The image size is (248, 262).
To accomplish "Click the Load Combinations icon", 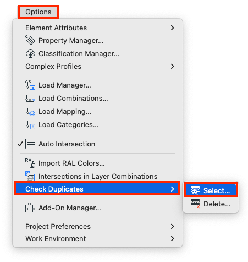I will tap(30, 99).
